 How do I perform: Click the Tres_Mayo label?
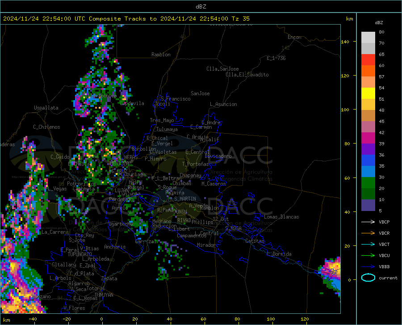click(162, 120)
